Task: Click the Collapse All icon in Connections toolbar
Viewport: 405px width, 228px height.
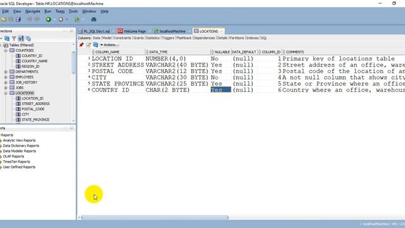Action: tap(28, 39)
